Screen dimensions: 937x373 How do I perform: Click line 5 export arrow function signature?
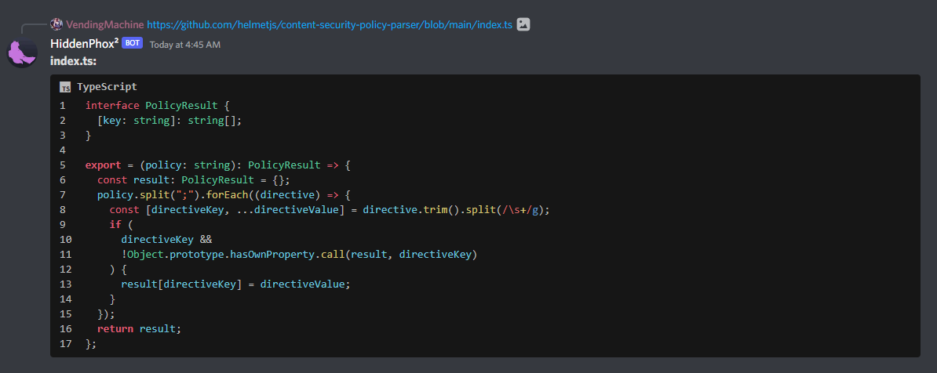(x=217, y=165)
